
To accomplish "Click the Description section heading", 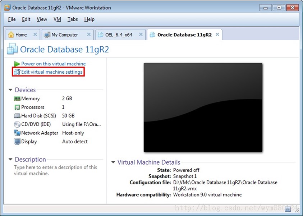I will [x=30, y=159].
